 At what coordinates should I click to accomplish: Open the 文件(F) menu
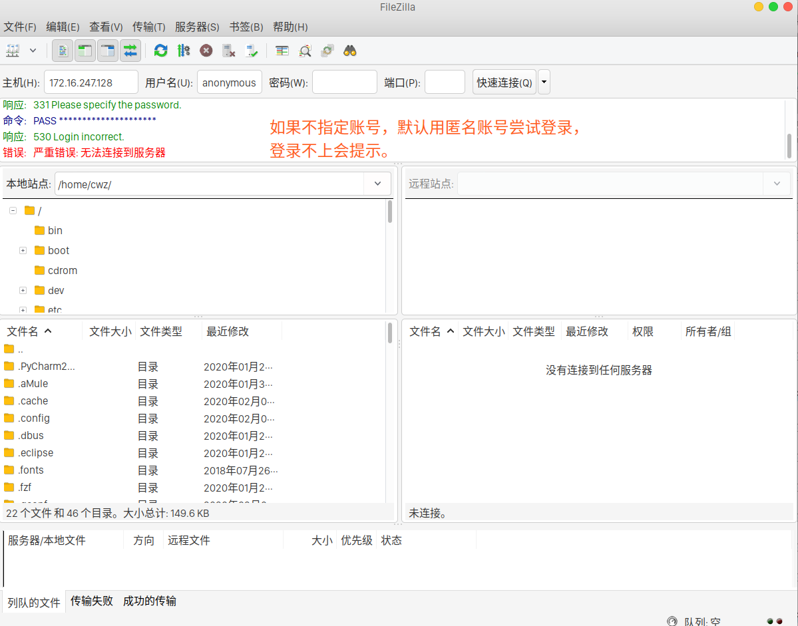click(x=20, y=27)
